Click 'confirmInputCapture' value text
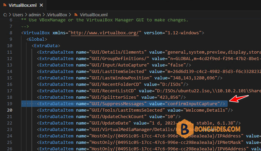The image size is (261, 151). point(192,104)
